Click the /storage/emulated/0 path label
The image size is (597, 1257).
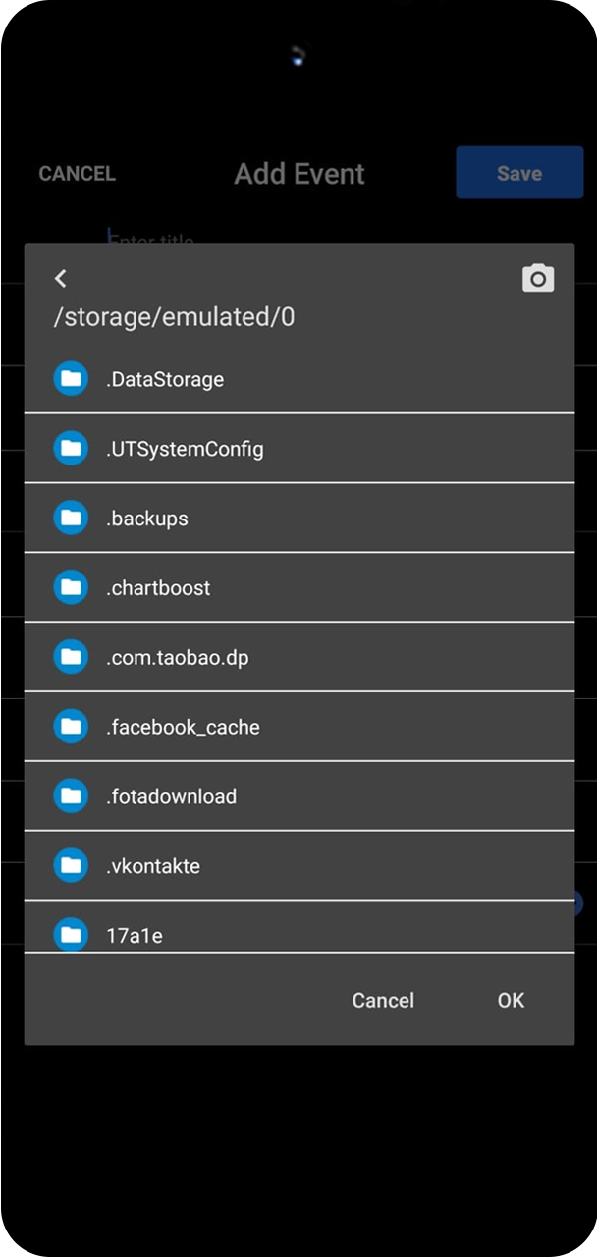pos(174,318)
